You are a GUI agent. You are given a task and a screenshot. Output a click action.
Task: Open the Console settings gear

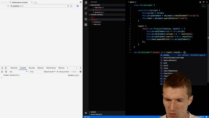click(x=81, y=72)
